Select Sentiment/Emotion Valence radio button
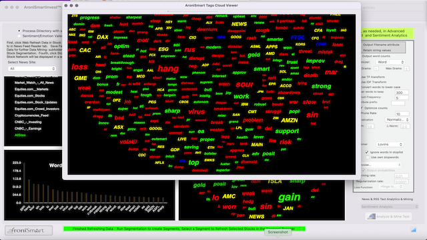Screen dimensions: 427x240 (x=19, y=35)
